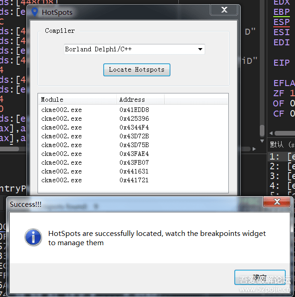Select the hotspot row at 0x41EDD8

[133, 110]
